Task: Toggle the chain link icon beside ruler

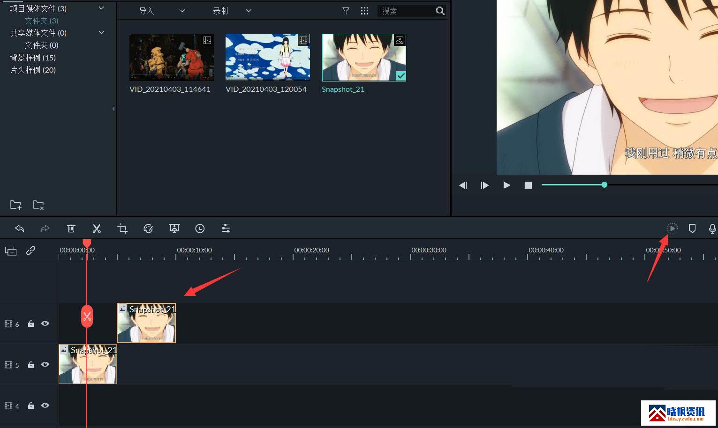Action: pos(31,251)
